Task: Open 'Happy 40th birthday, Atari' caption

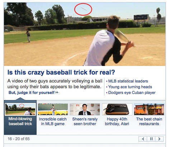Action: (117, 122)
